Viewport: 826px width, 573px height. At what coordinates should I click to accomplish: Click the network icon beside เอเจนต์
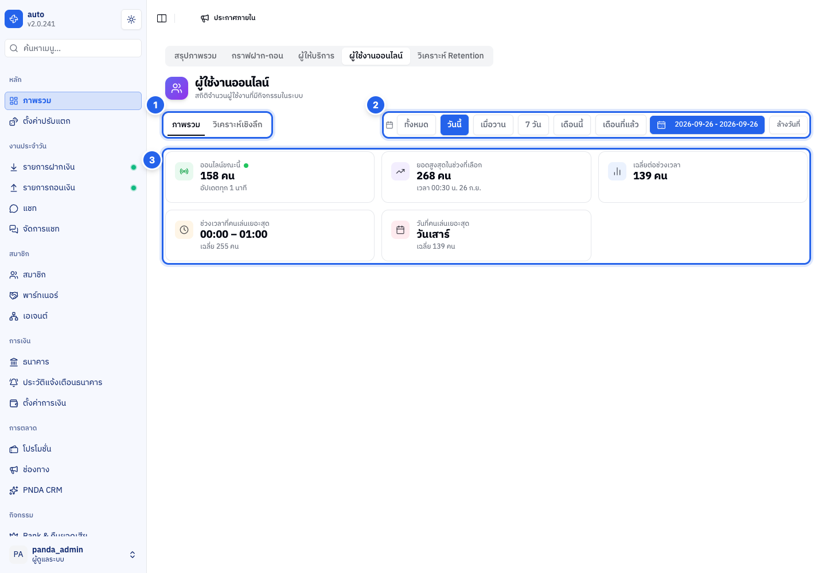(x=14, y=316)
